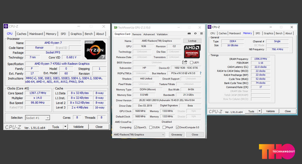
Task: Click the Giveaway button in GPU-Z
Action: click(176, 134)
